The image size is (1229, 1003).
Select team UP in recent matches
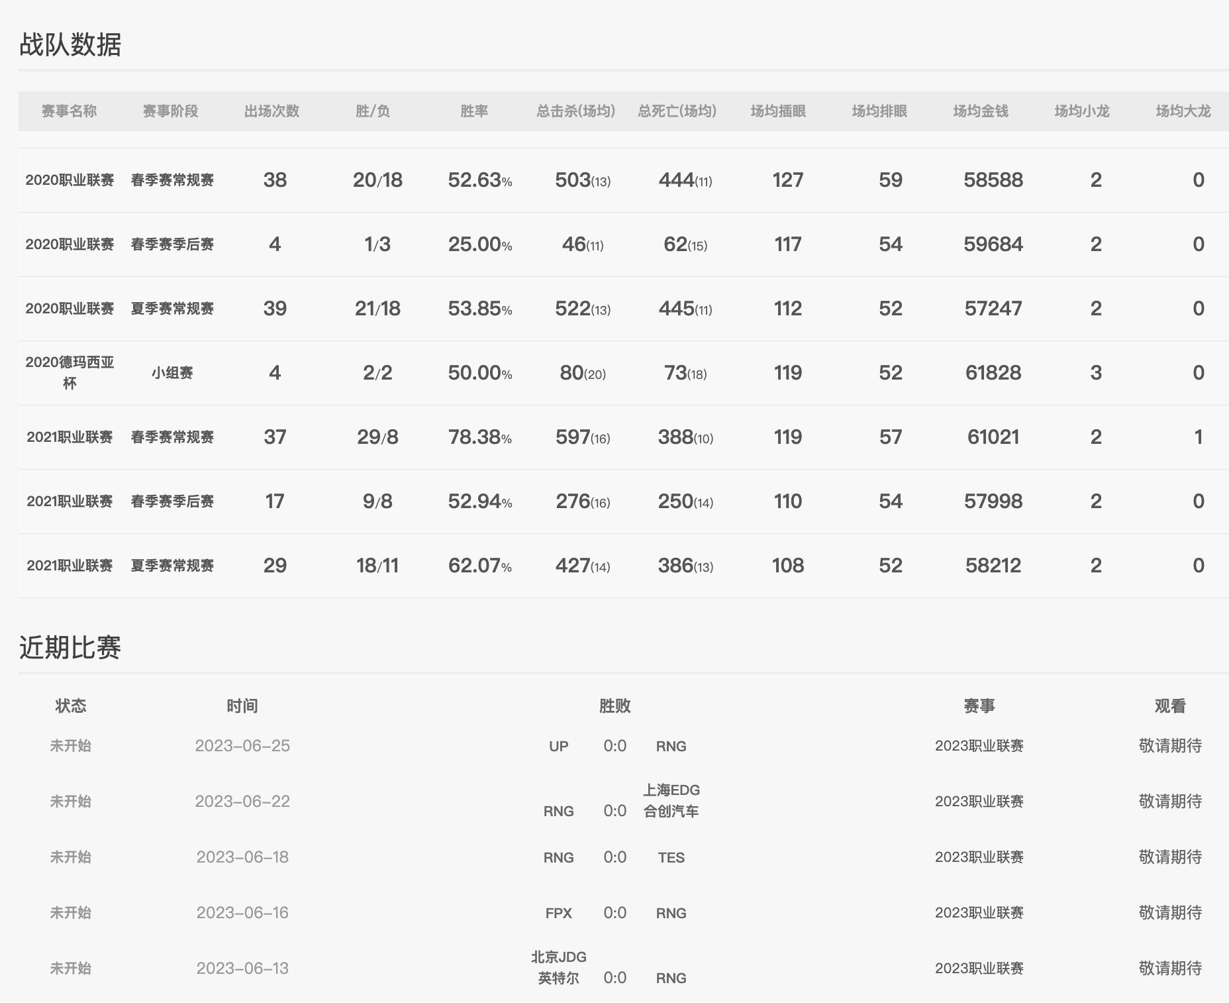pyautogui.click(x=560, y=746)
